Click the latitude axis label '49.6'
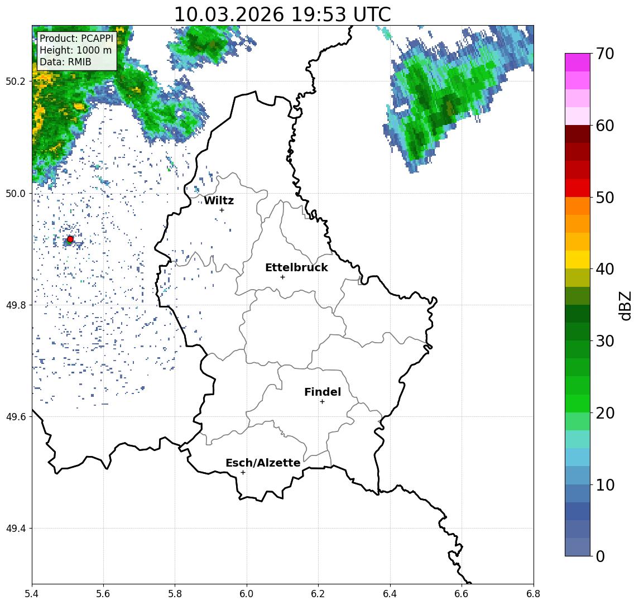The height and width of the screenshot is (605, 639). (16, 417)
